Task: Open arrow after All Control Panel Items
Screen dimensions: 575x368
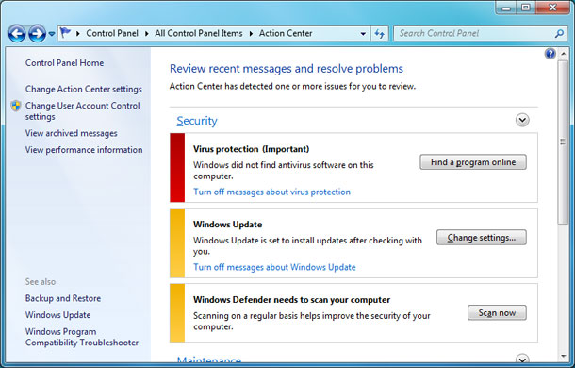Action: [x=251, y=33]
